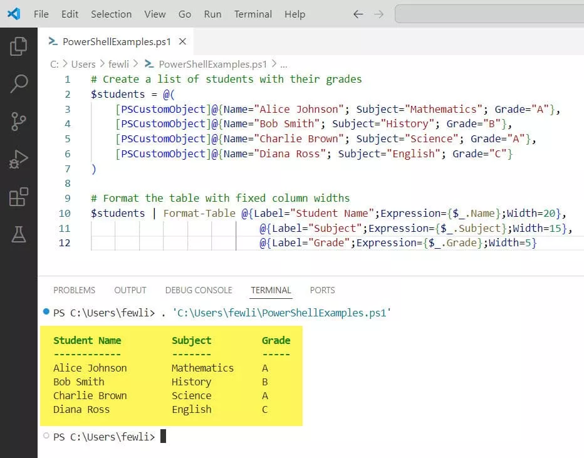Viewport: 584px width, 458px height.
Task: Click the PowerShell icon on the file tab
Action: click(53, 41)
